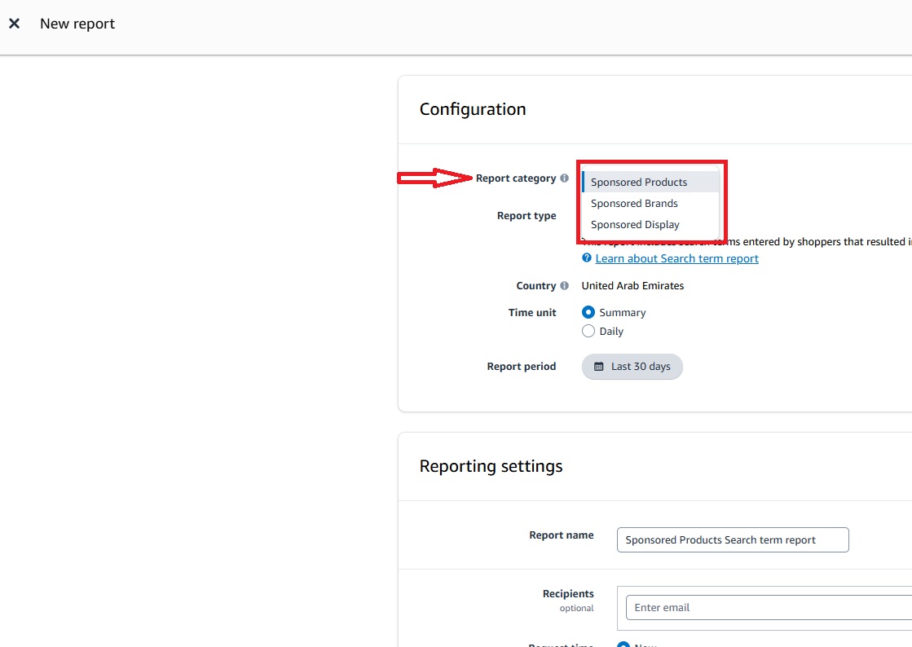Click the Report name label
This screenshot has height=647, width=912.
[x=562, y=535]
